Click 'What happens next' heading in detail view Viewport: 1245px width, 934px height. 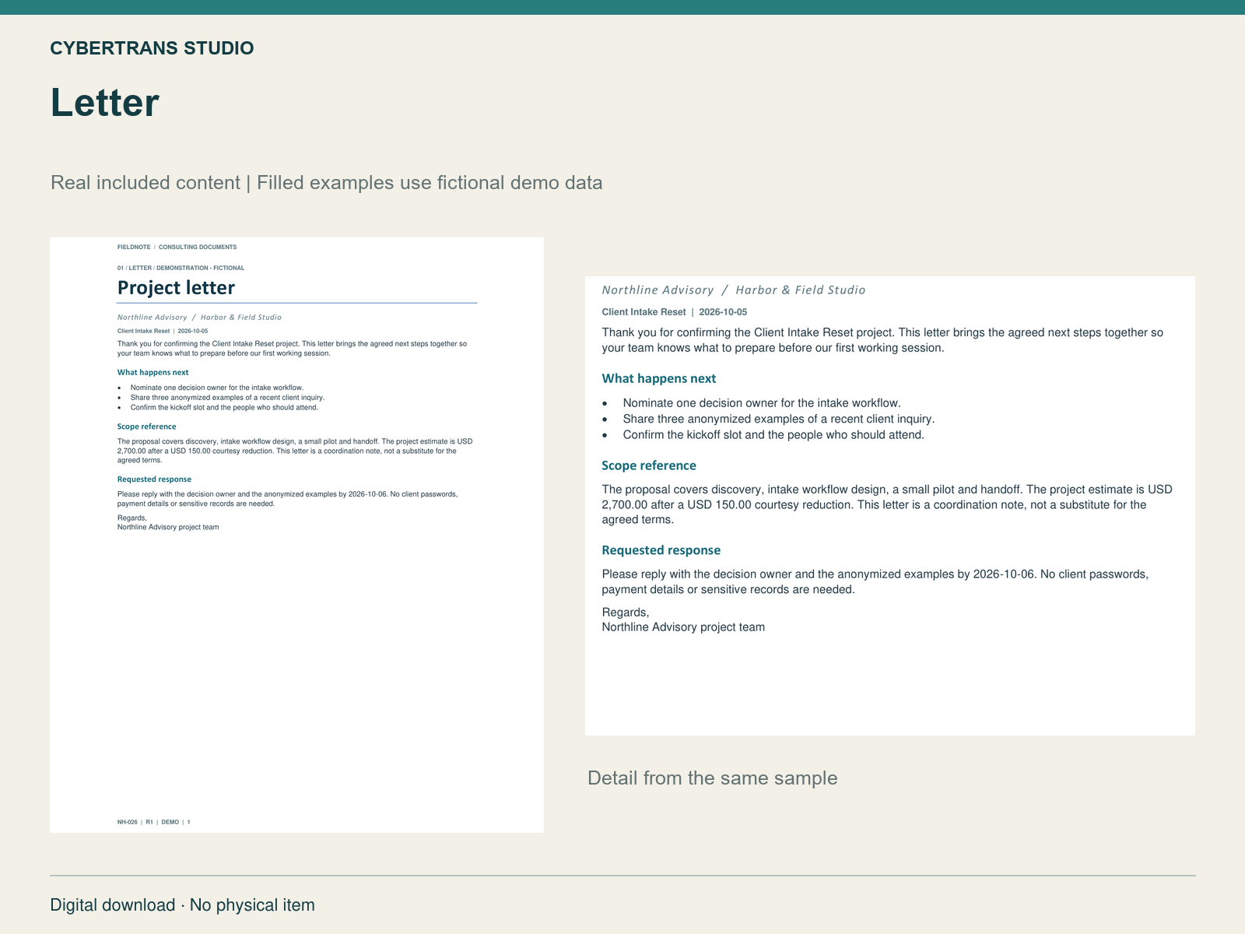[659, 378]
